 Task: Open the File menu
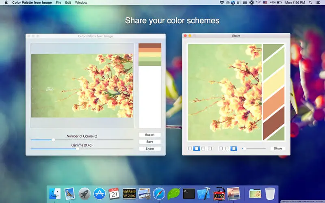pos(58,2)
